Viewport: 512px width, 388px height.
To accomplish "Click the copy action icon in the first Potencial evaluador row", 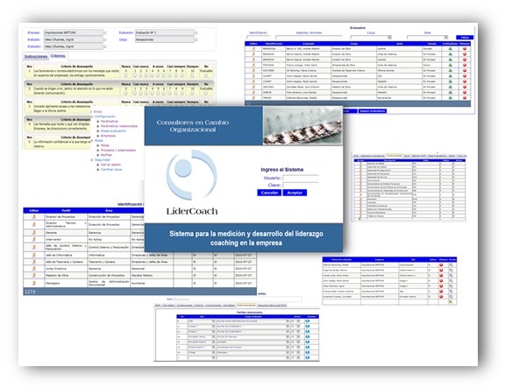I will [451, 265].
